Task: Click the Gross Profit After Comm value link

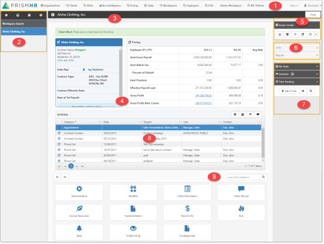Action: pos(204,103)
